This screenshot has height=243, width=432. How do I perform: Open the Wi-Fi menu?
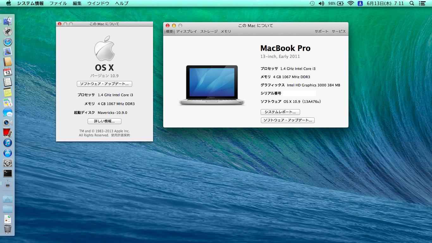pos(350,3)
